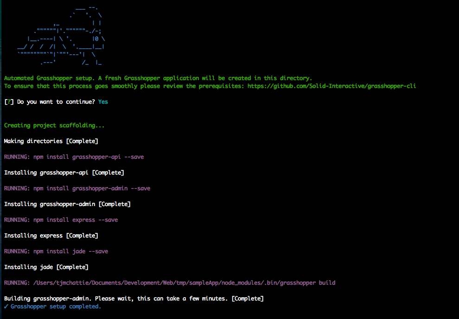The height and width of the screenshot is (319, 459).
Task: Click the checkmark before 'Grasshopper setup completed'
Action: point(6,306)
